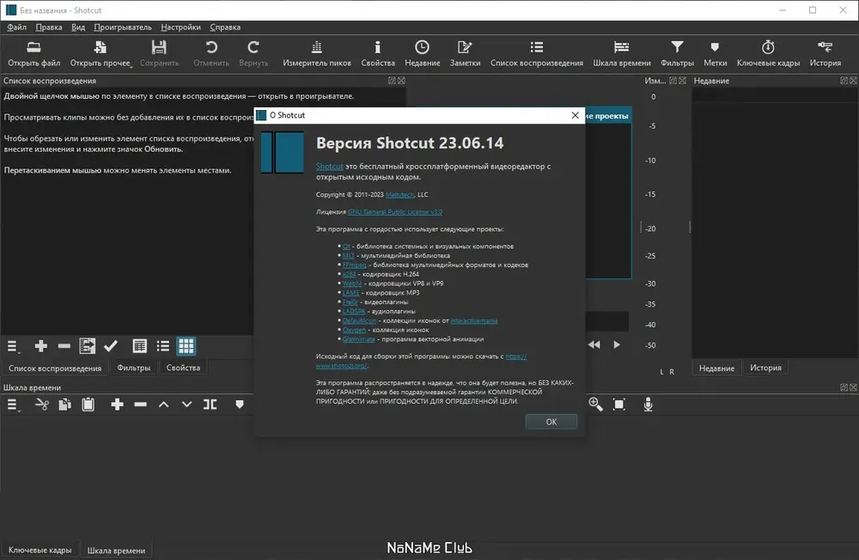The image size is (859, 560).
Task: Open the timeline hamburger menu dropdown
Action: click(13, 405)
